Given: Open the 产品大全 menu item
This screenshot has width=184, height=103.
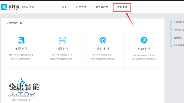Looking at the screenshot, I should pyautogui.click(x=81, y=7).
